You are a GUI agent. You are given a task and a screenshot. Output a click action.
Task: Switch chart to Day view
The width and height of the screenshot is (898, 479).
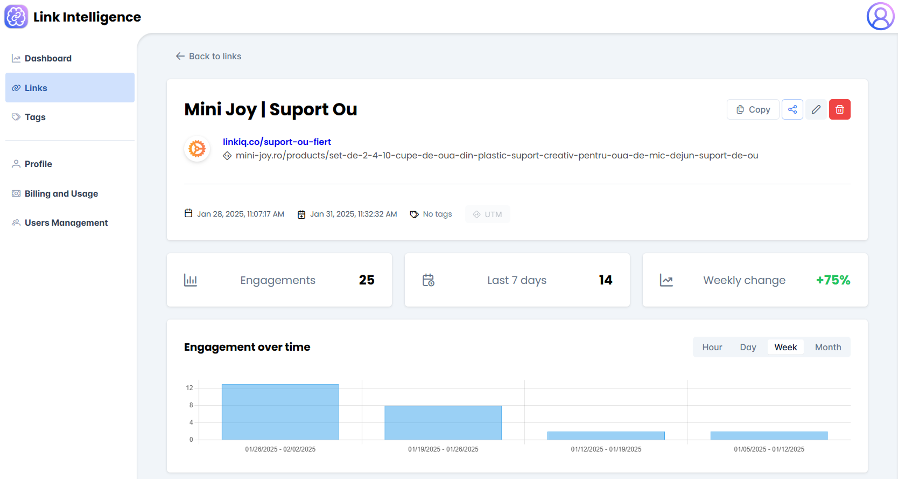point(748,347)
